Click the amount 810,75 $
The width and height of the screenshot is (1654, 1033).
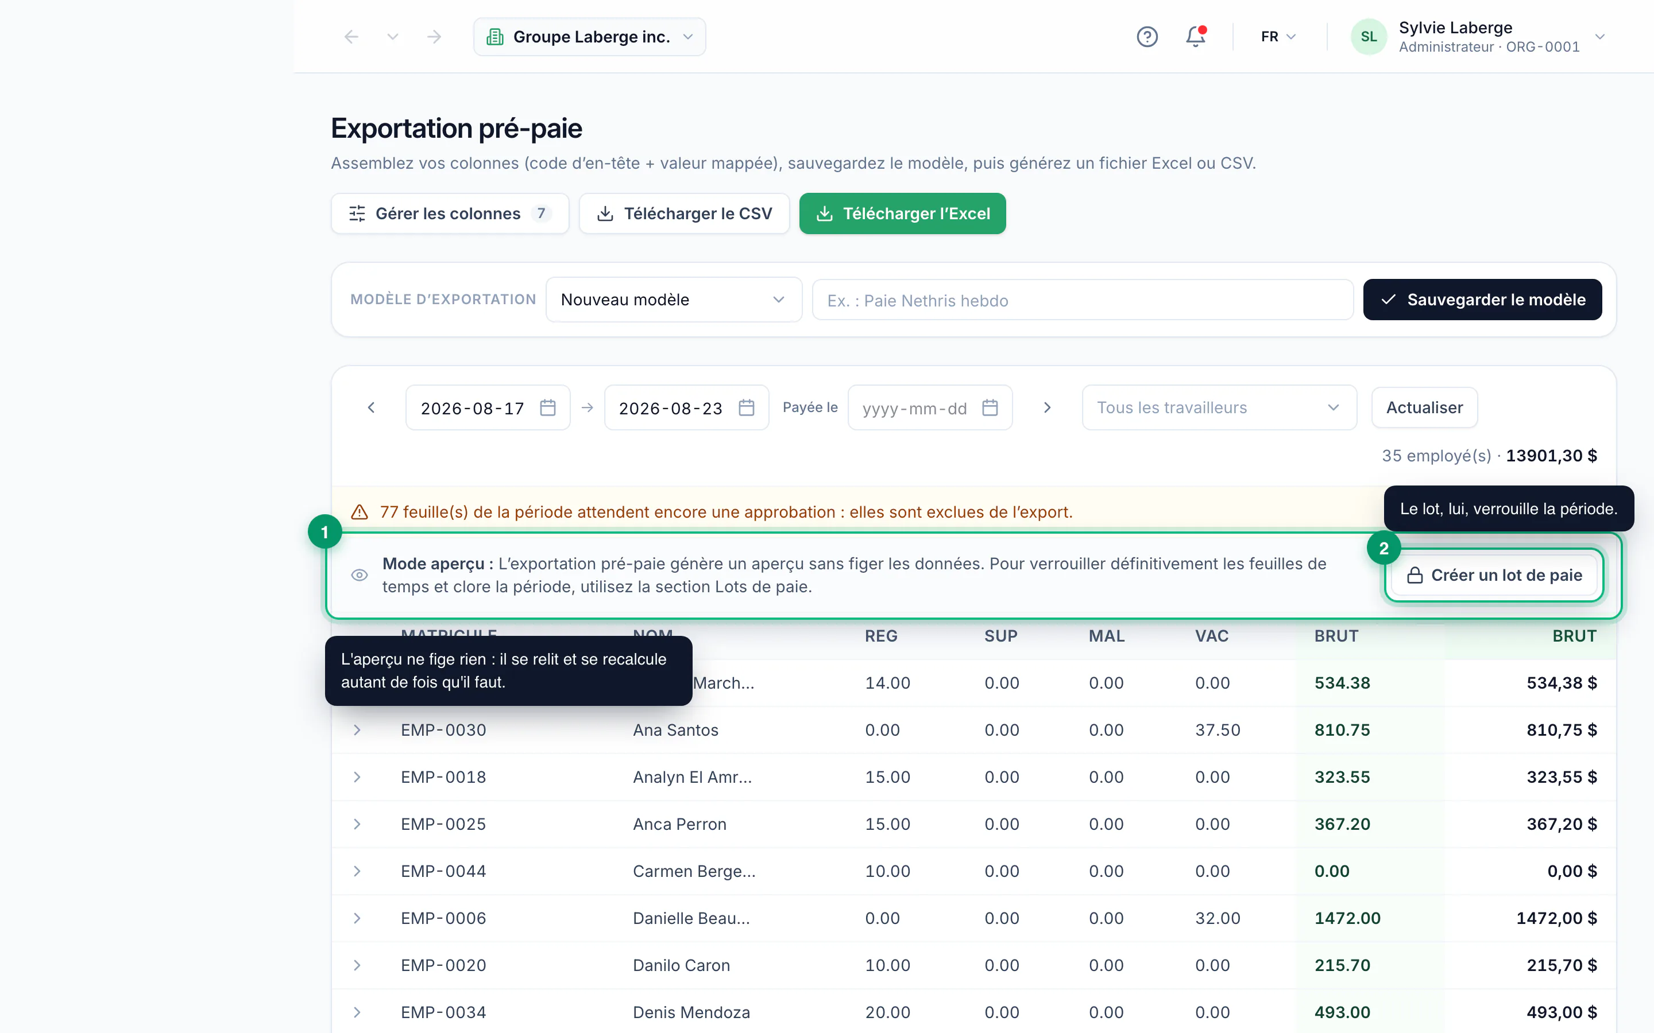click(x=1562, y=729)
